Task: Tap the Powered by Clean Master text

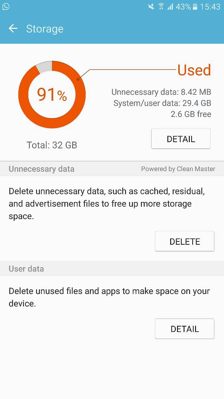Action: click(178, 169)
